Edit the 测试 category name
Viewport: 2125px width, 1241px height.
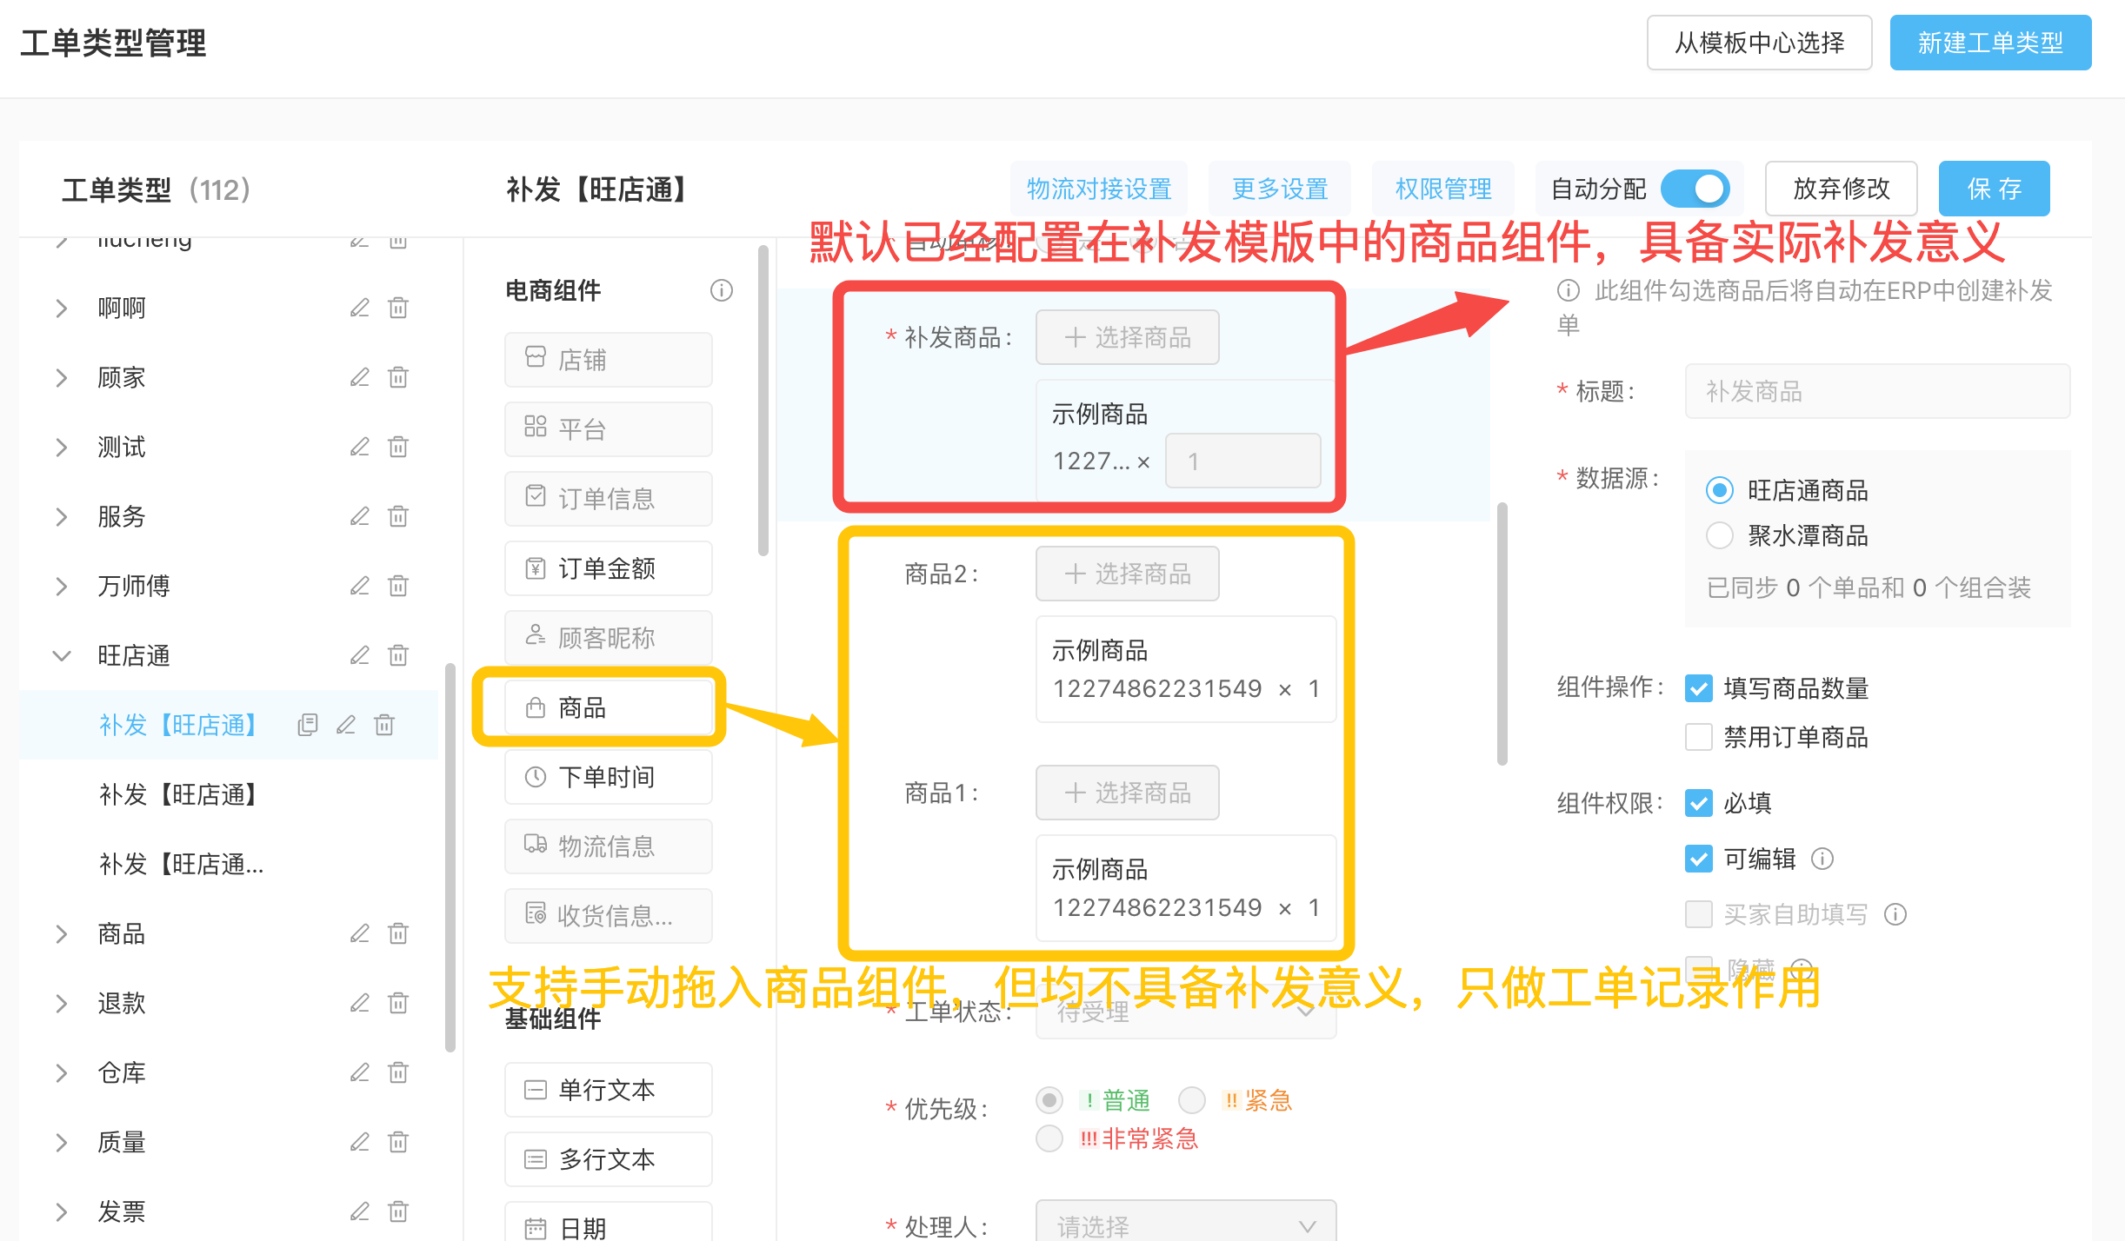[360, 447]
